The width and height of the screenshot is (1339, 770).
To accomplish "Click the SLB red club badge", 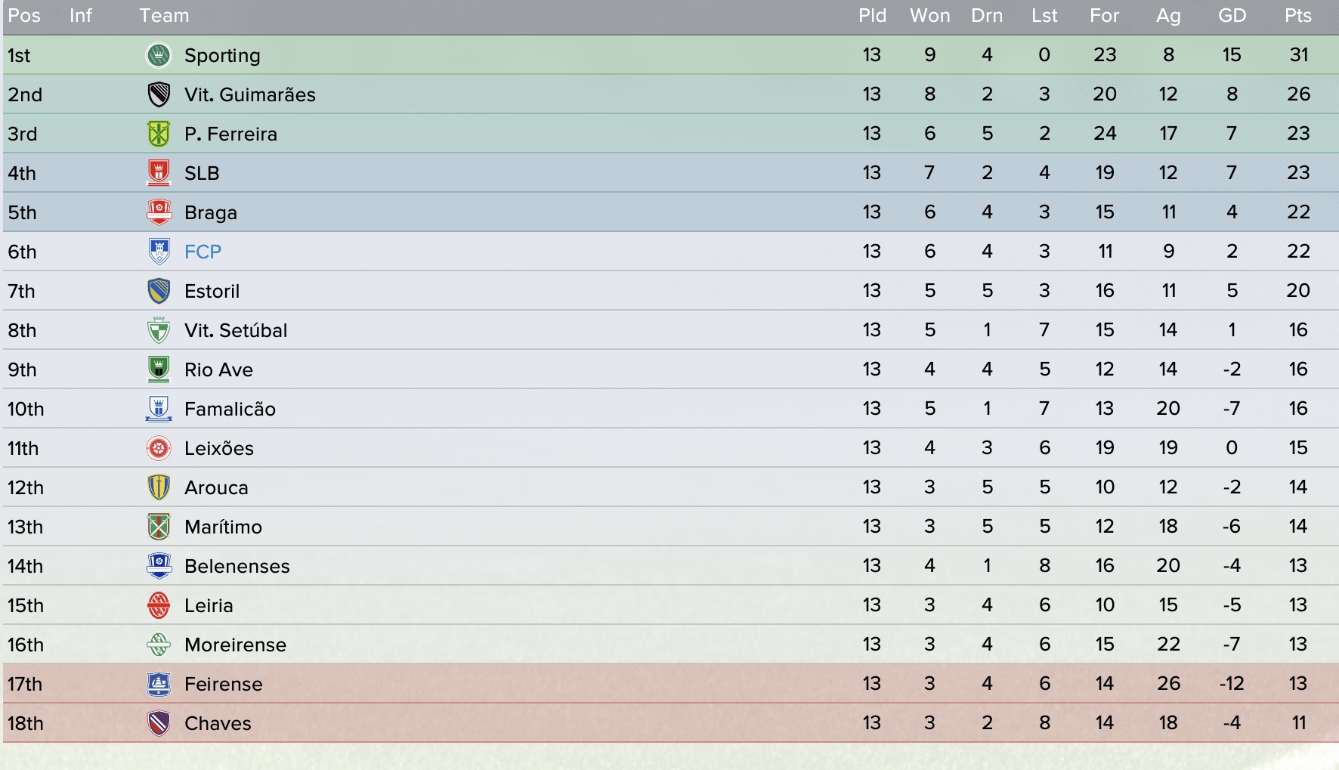I will 159,173.
